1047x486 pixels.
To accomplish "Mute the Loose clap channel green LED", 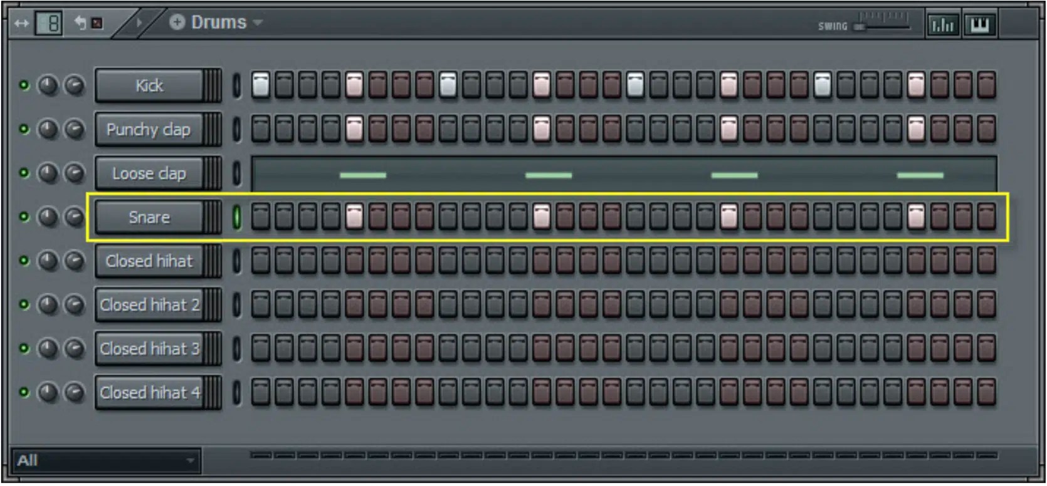I will point(24,173).
